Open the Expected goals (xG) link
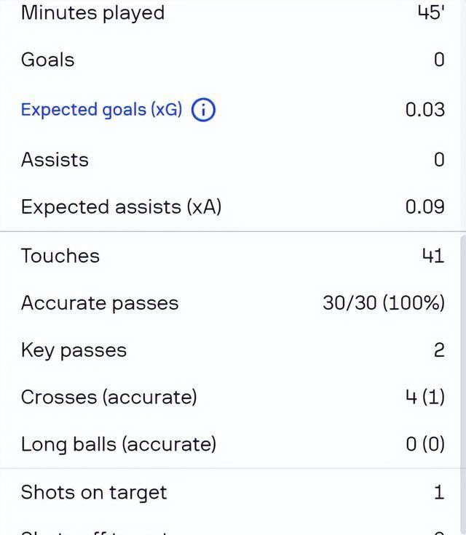This screenshot has width=466, height=535. pyautogui.click(x=101, y=110)
